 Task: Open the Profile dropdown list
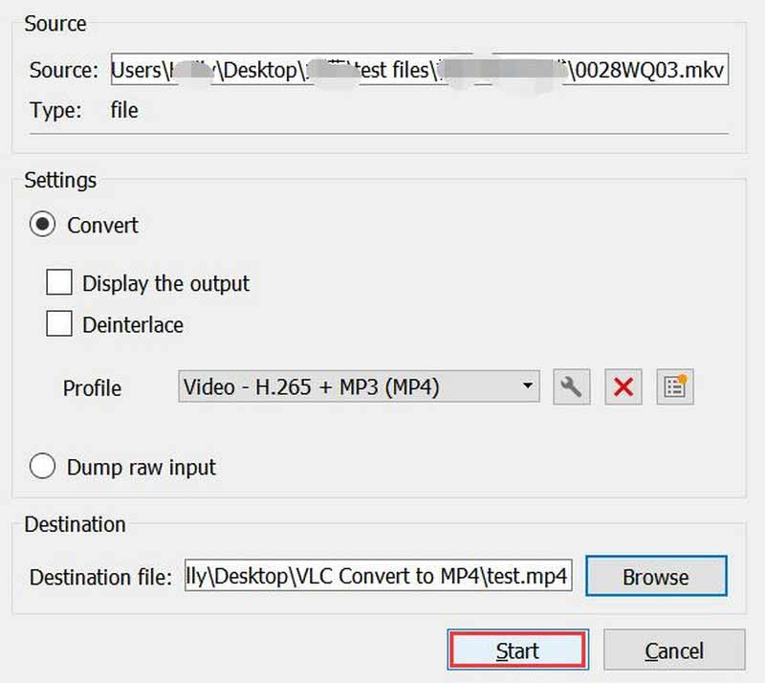tap(360, 386)
